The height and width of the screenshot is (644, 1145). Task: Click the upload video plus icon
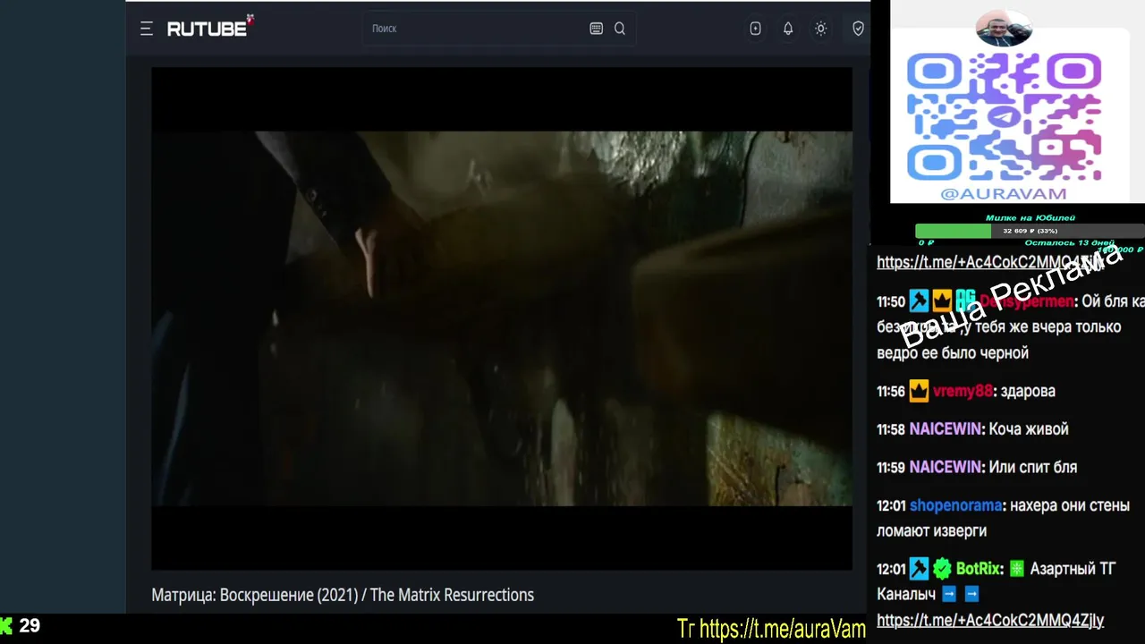756,29
